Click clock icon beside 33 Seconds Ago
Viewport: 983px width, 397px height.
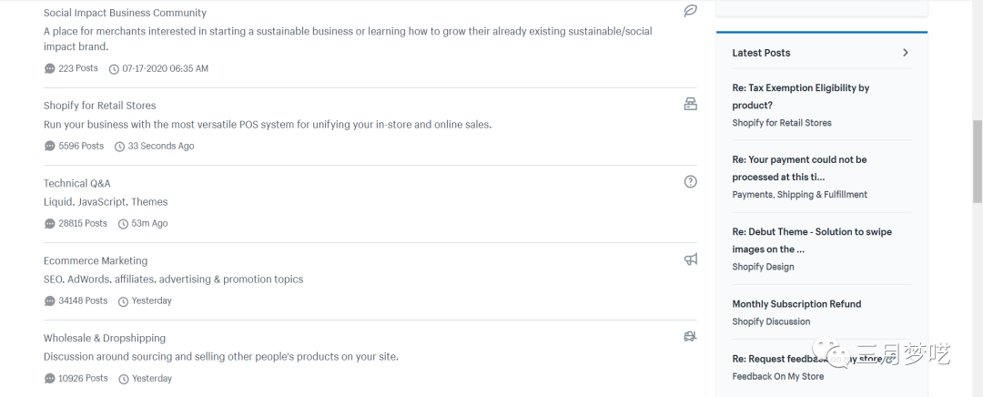(119, 147)
